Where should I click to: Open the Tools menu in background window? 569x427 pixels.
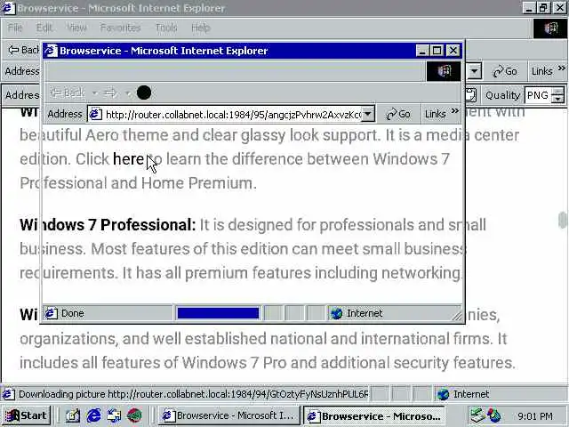click(166, 28)
